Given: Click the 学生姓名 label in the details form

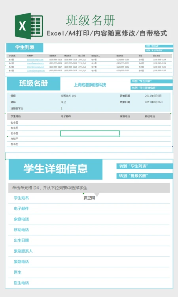Looking at the screenshot, I should (x=21, y=198).
